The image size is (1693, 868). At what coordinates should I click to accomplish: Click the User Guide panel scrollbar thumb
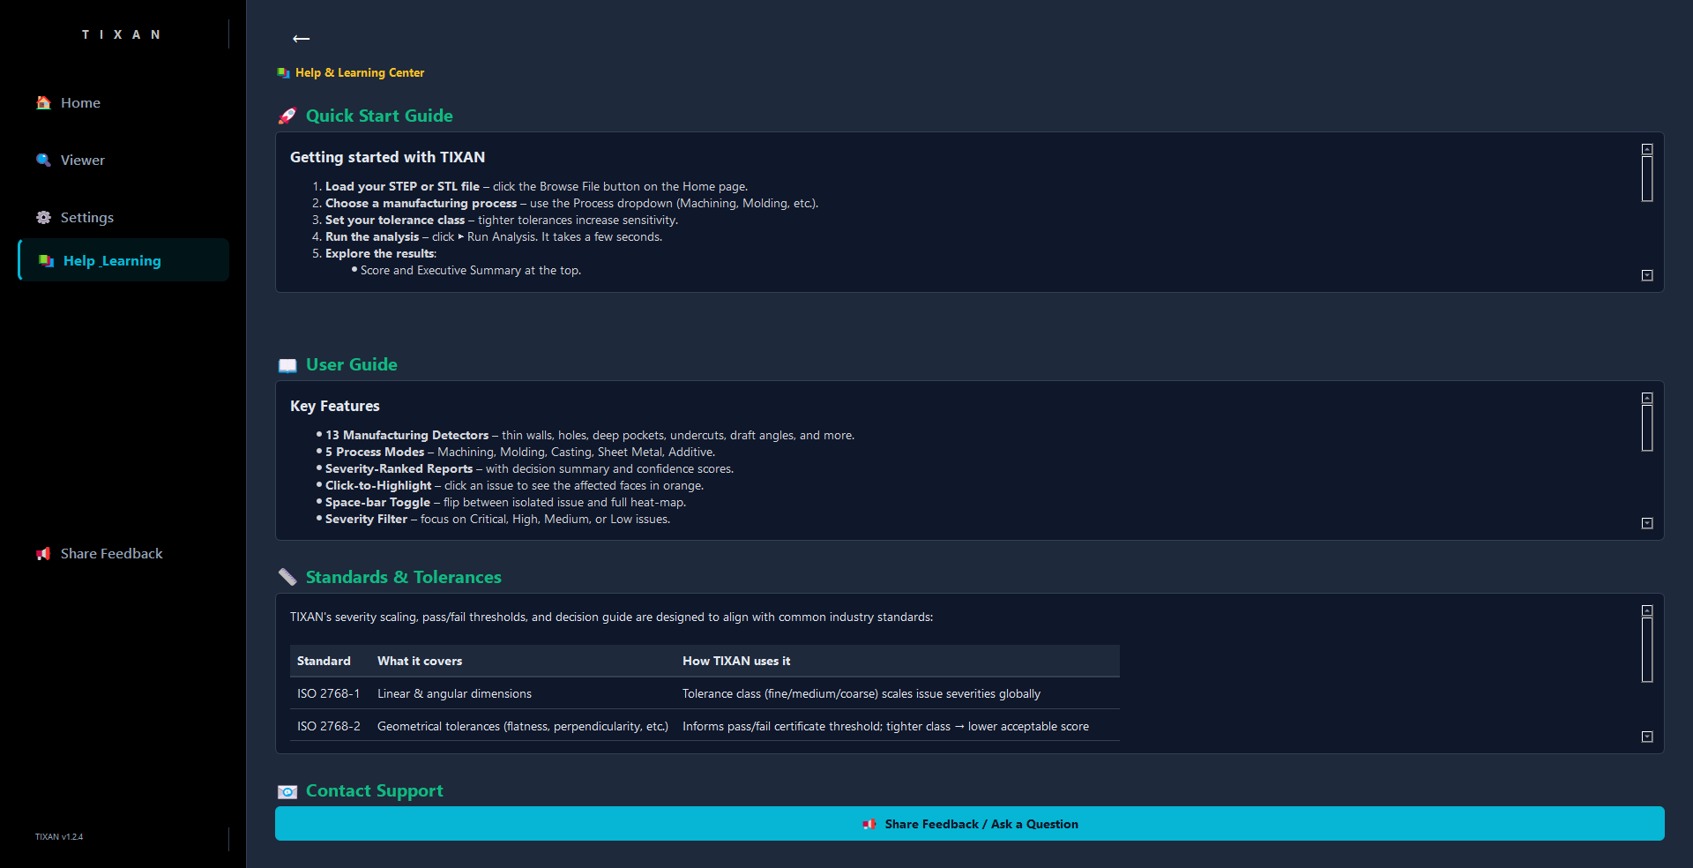(x=1647, y=428)
